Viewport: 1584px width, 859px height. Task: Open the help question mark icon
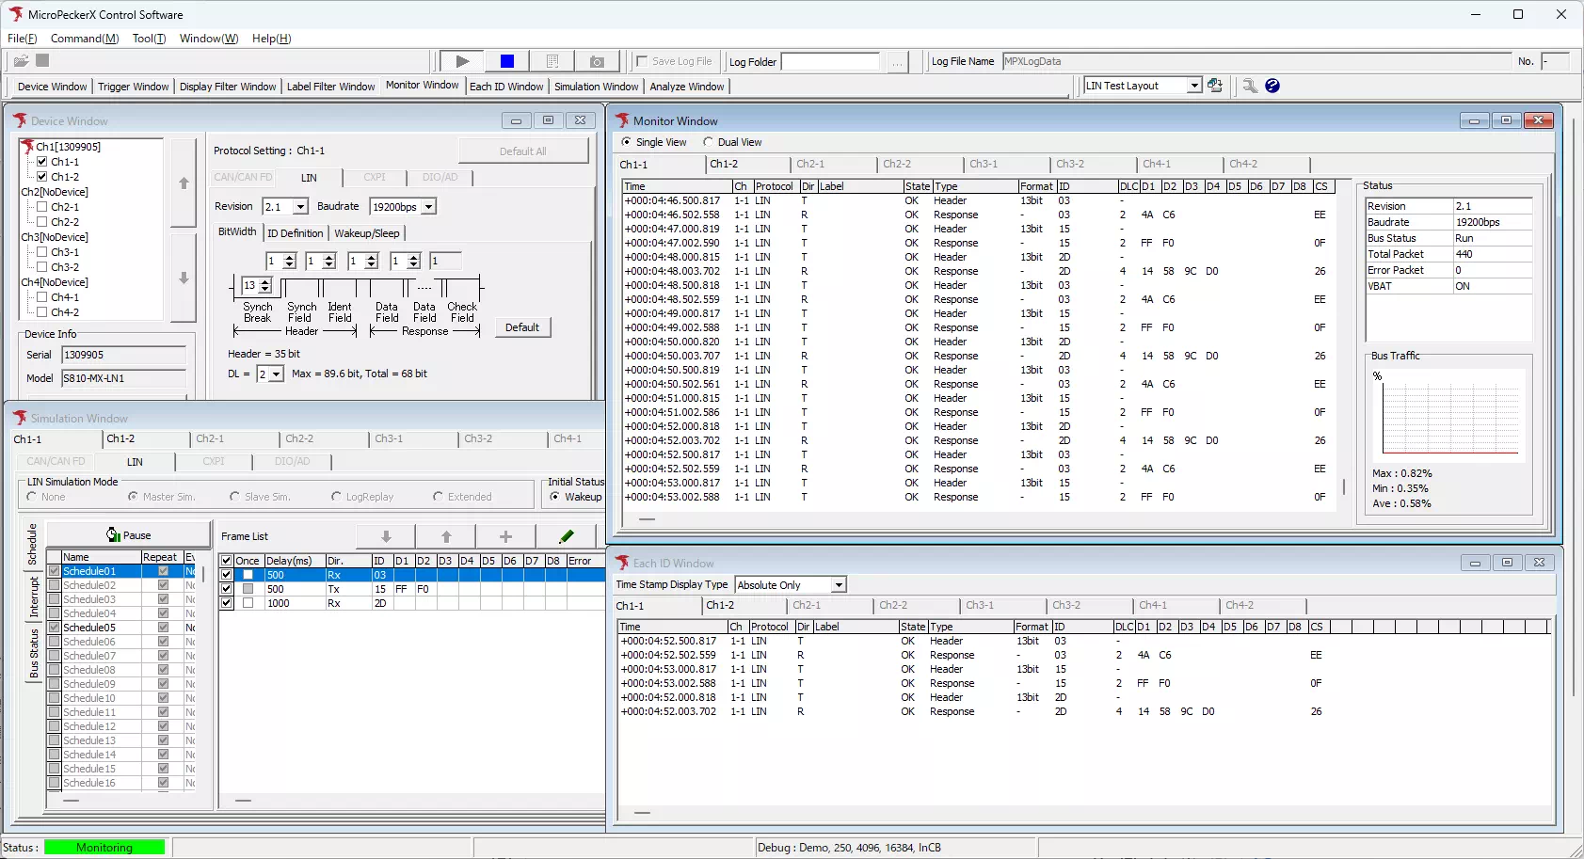pyautogui.click(x=1272, y=86)
